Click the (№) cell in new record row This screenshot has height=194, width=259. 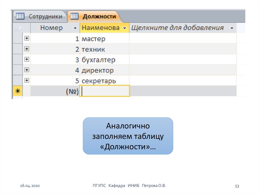tap(55, 91)
